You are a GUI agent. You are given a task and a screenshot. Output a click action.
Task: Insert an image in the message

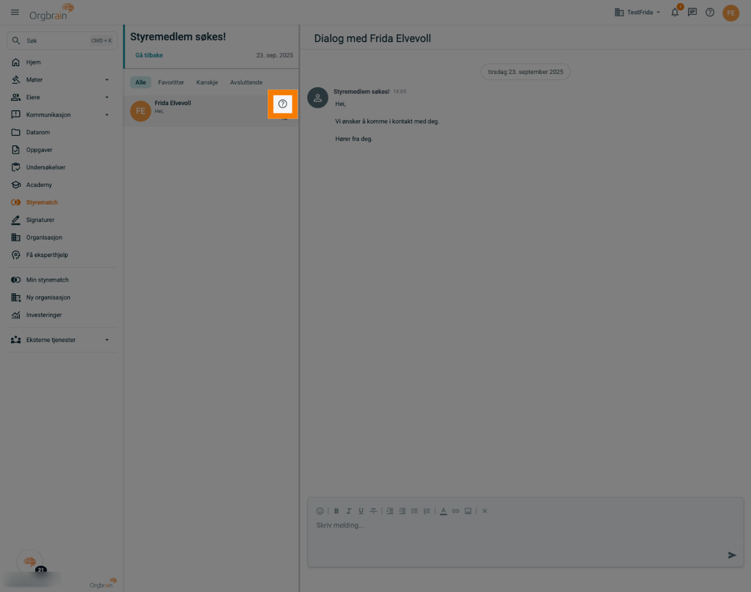[468, 511]
